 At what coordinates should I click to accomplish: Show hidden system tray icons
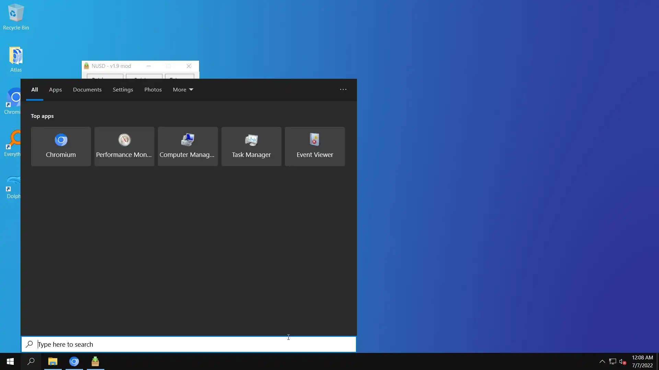coord(602,361)
